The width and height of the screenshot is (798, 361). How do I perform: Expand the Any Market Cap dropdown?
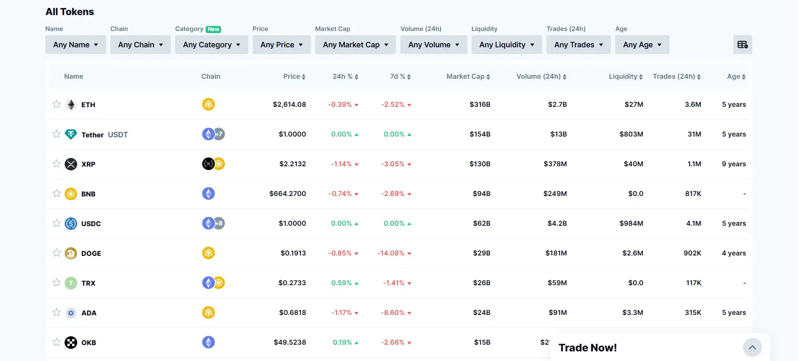coord(355,45)
